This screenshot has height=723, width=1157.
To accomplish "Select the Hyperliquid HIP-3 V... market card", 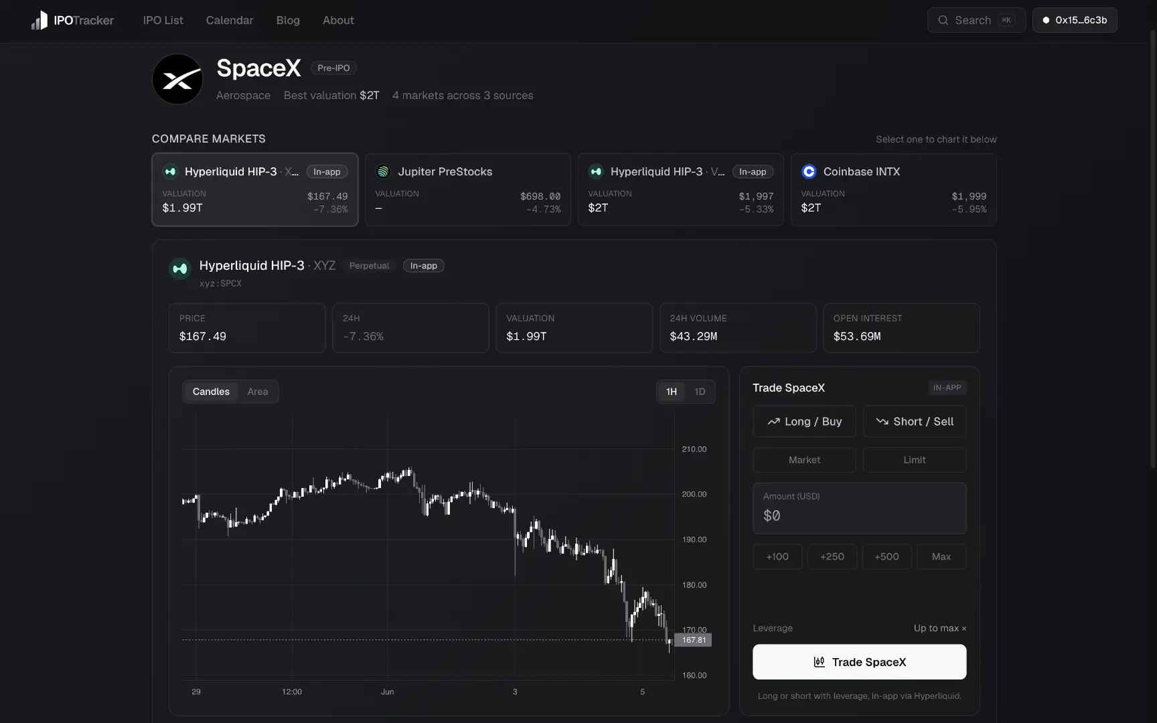I will click(681, 189).
